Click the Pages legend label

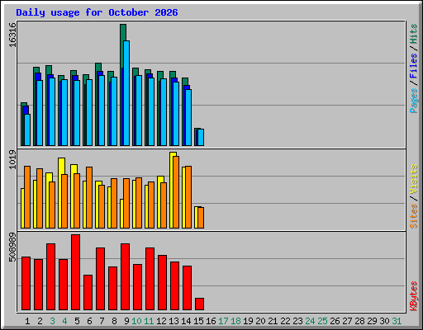413,101
